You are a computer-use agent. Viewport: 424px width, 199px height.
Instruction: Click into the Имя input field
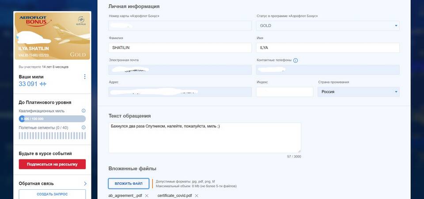327,48
